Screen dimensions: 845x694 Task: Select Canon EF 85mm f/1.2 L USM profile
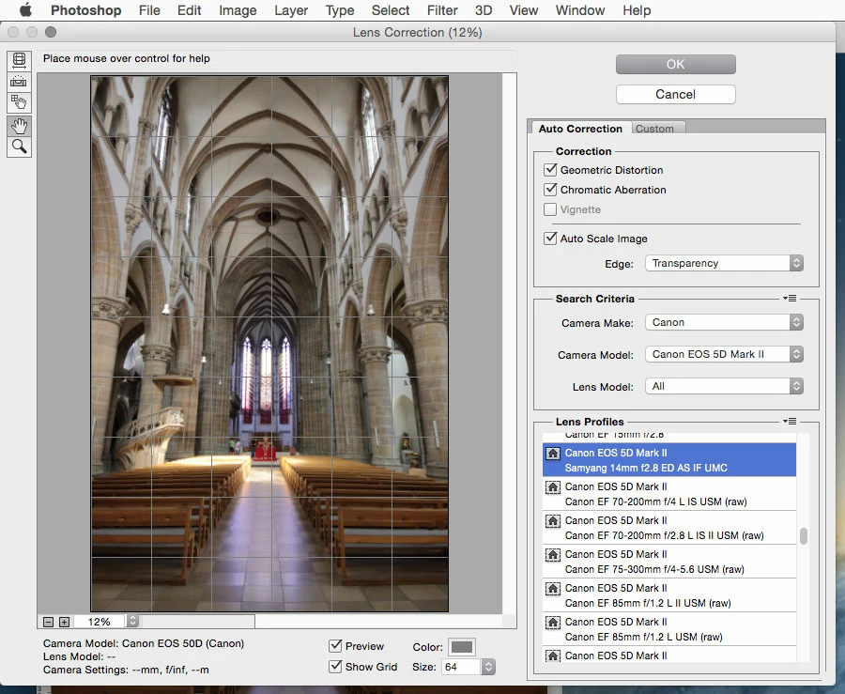668,629
